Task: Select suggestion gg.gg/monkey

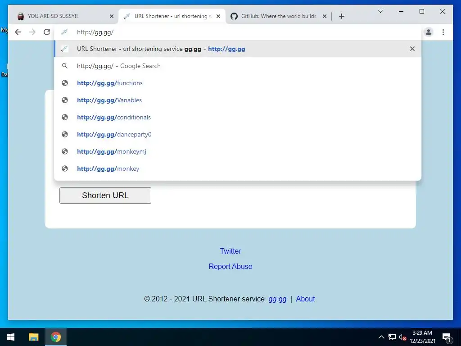Action: click(x=238, y=168)
